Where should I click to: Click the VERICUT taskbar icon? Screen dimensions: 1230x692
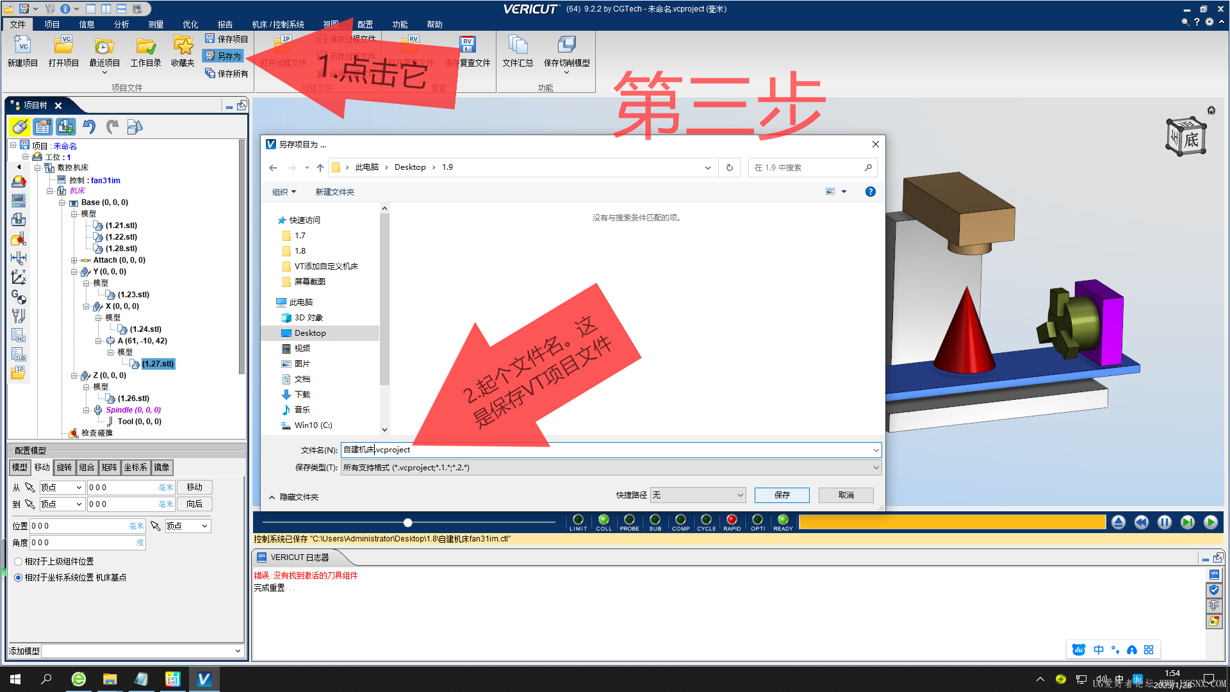[204, 679]
